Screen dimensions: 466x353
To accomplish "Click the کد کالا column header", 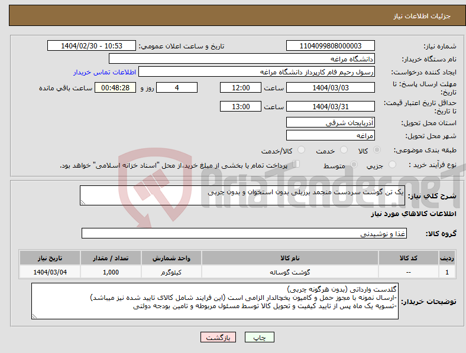I will [409, 258].
